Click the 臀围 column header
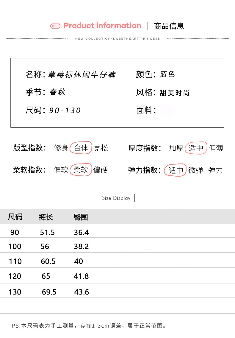This screenshot has height=338, width=235. click(81, 217)
